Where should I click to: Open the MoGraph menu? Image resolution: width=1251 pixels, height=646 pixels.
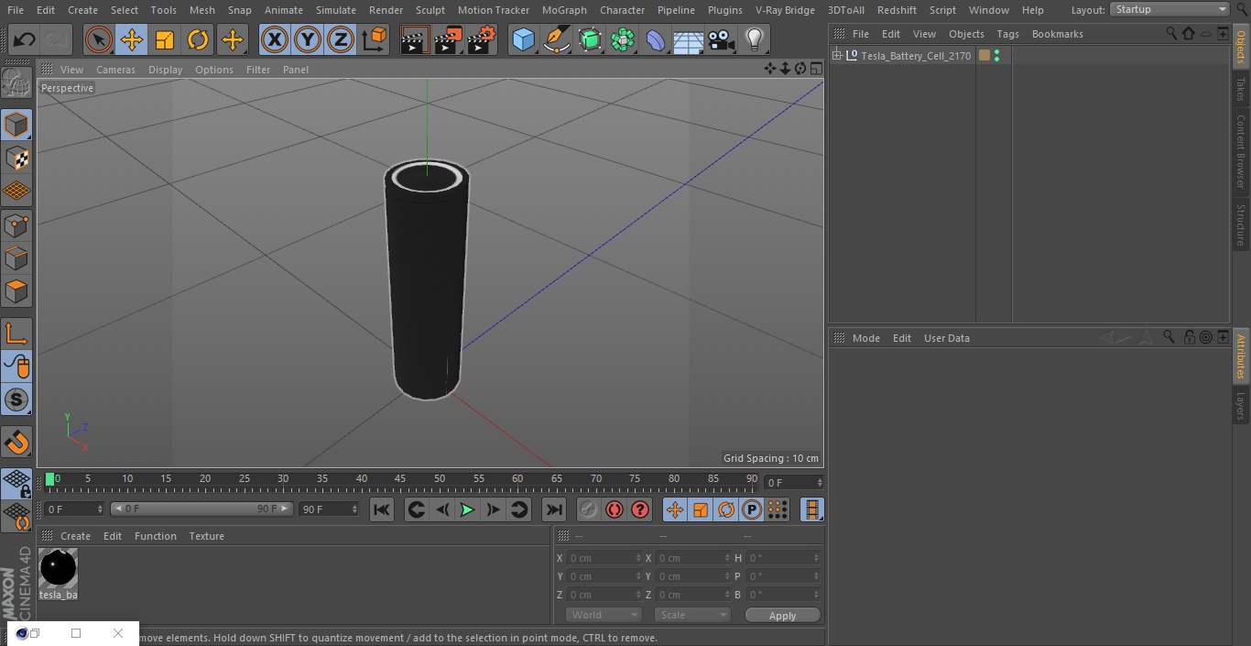(x=564, y=10)
